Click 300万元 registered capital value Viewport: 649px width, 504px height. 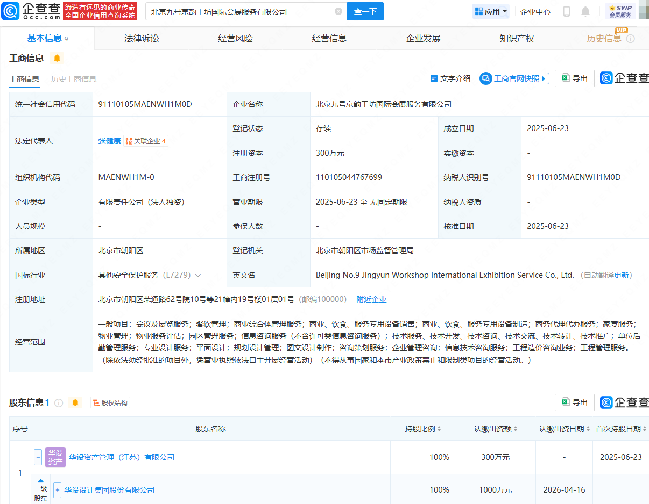[330, 153]
